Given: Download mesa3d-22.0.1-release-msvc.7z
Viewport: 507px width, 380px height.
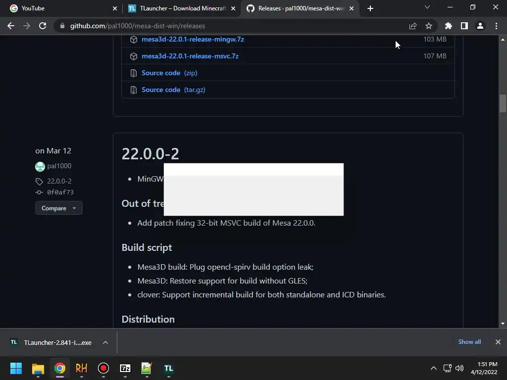Looking at the screenshot, I should pyautogui.click(x=190, y=56).
